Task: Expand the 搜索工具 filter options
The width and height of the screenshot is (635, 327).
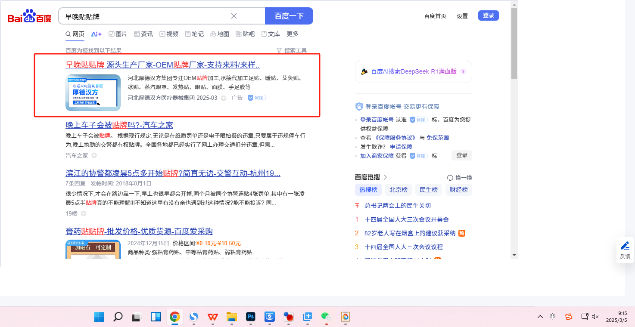Action: point(291,50)
